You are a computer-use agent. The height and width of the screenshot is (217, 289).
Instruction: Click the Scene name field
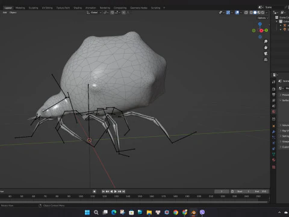pyautogui.click(x=275, y=7)
